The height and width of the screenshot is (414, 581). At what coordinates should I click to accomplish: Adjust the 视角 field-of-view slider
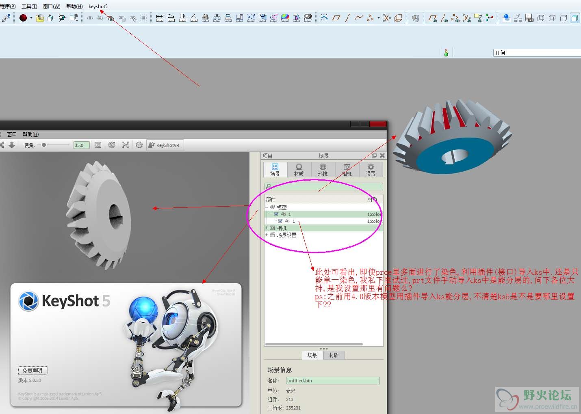click(54, 145)
